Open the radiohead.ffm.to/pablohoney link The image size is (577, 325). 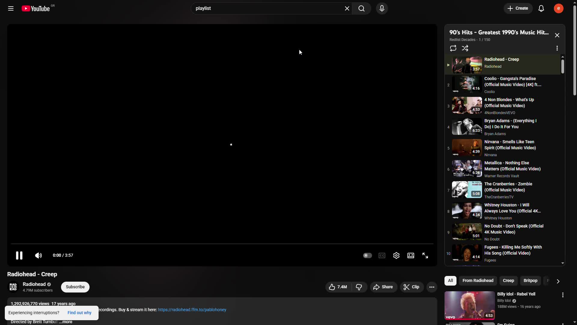point(192,310)
